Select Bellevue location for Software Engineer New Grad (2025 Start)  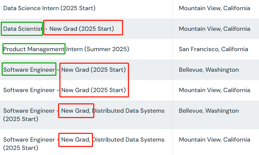pos(209,70)
